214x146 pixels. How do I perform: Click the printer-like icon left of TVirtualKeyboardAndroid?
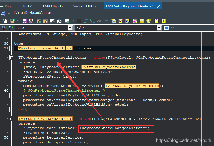coord(3,13)
